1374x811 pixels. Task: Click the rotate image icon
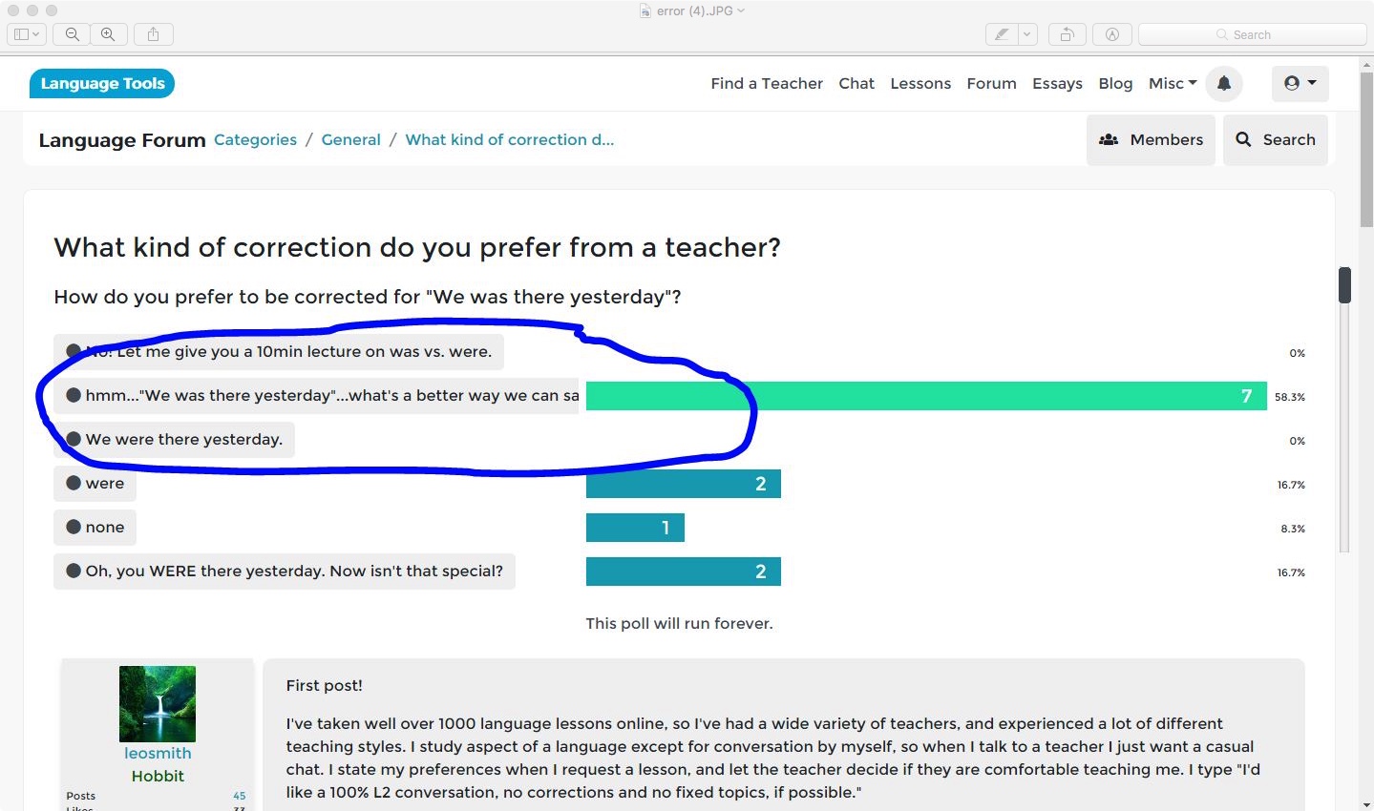1067,34
